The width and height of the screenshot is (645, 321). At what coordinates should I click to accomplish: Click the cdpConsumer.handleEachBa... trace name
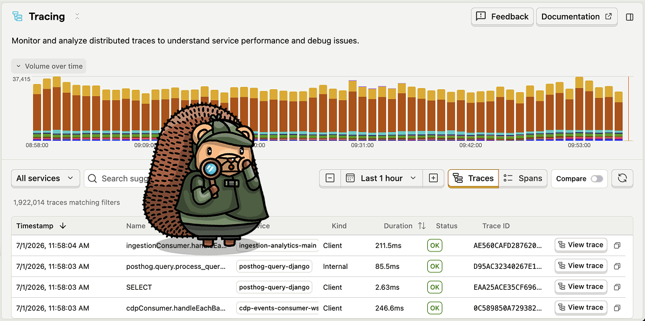(x=175, y=308)
